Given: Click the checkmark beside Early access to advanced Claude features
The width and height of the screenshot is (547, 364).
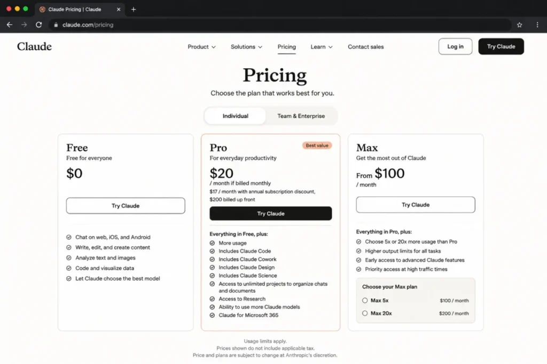Looking at the screenshot, I should [x=358, y=260].
